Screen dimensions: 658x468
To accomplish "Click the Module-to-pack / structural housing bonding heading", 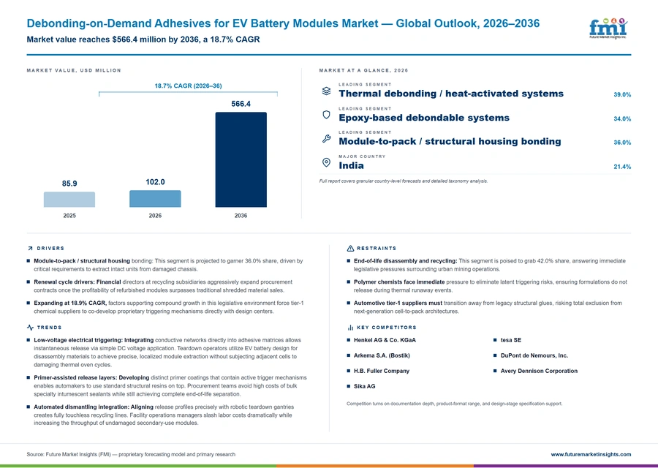I will (450, 141).
